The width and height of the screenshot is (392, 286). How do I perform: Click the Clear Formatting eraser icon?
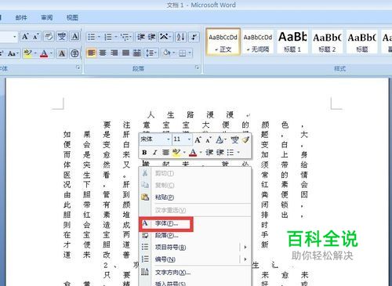(x=49, y=37)
